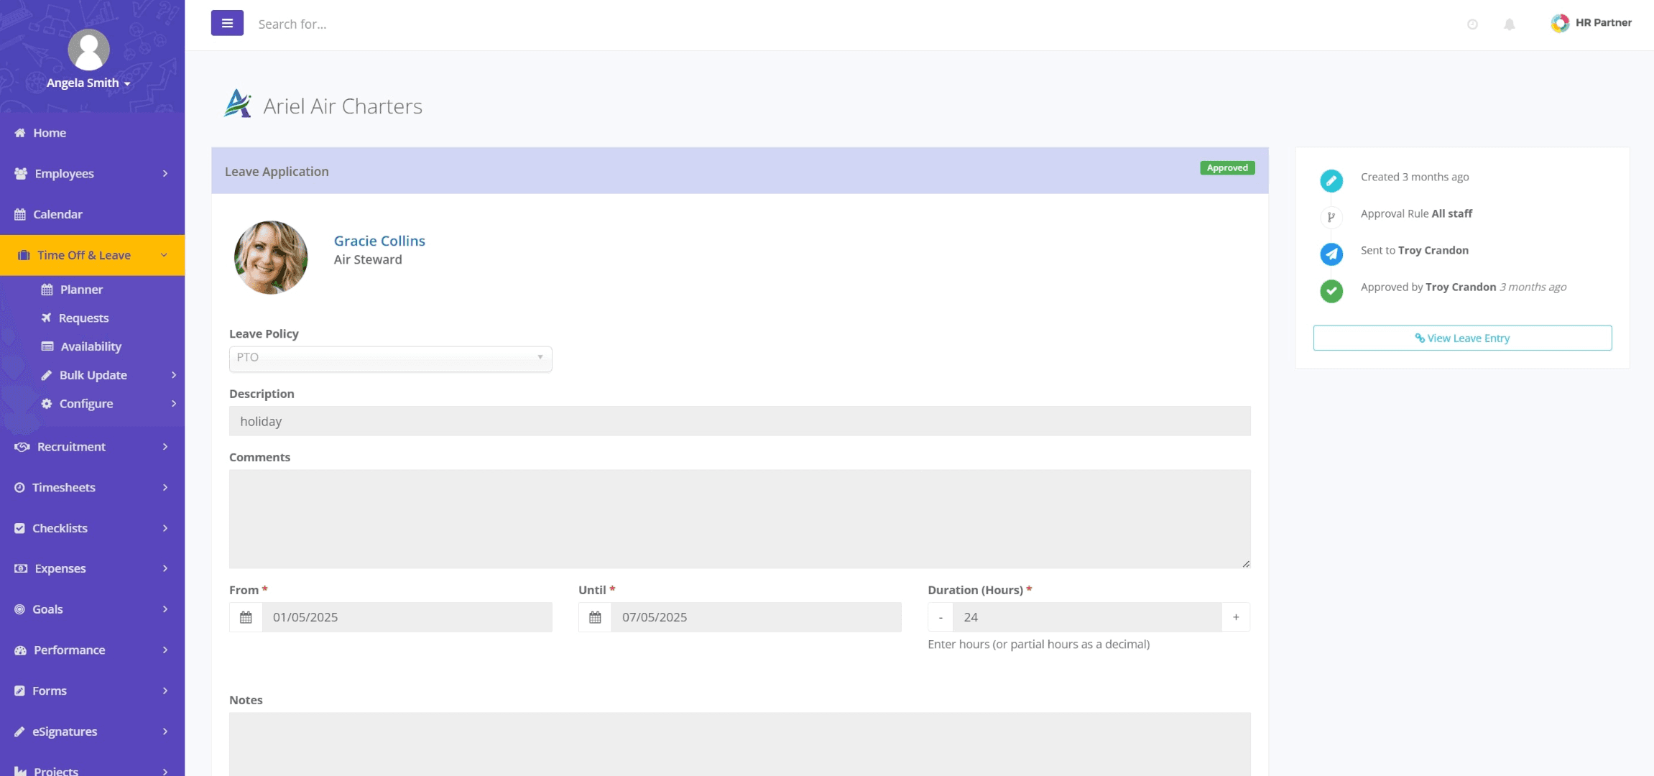
Task: Click the Performance gauge icon
Action: click(20, 650)
